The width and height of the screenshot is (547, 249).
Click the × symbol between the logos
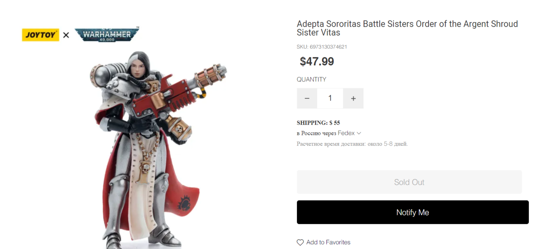[66, 35]
